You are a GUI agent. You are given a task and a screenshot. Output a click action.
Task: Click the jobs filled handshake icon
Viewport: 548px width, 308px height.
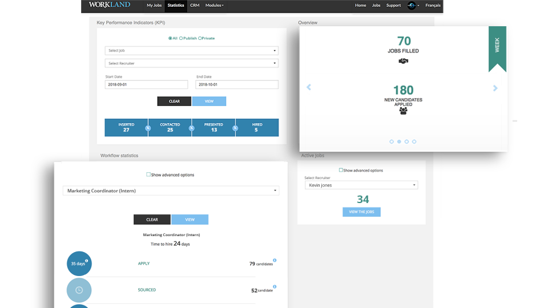[404, 61]
